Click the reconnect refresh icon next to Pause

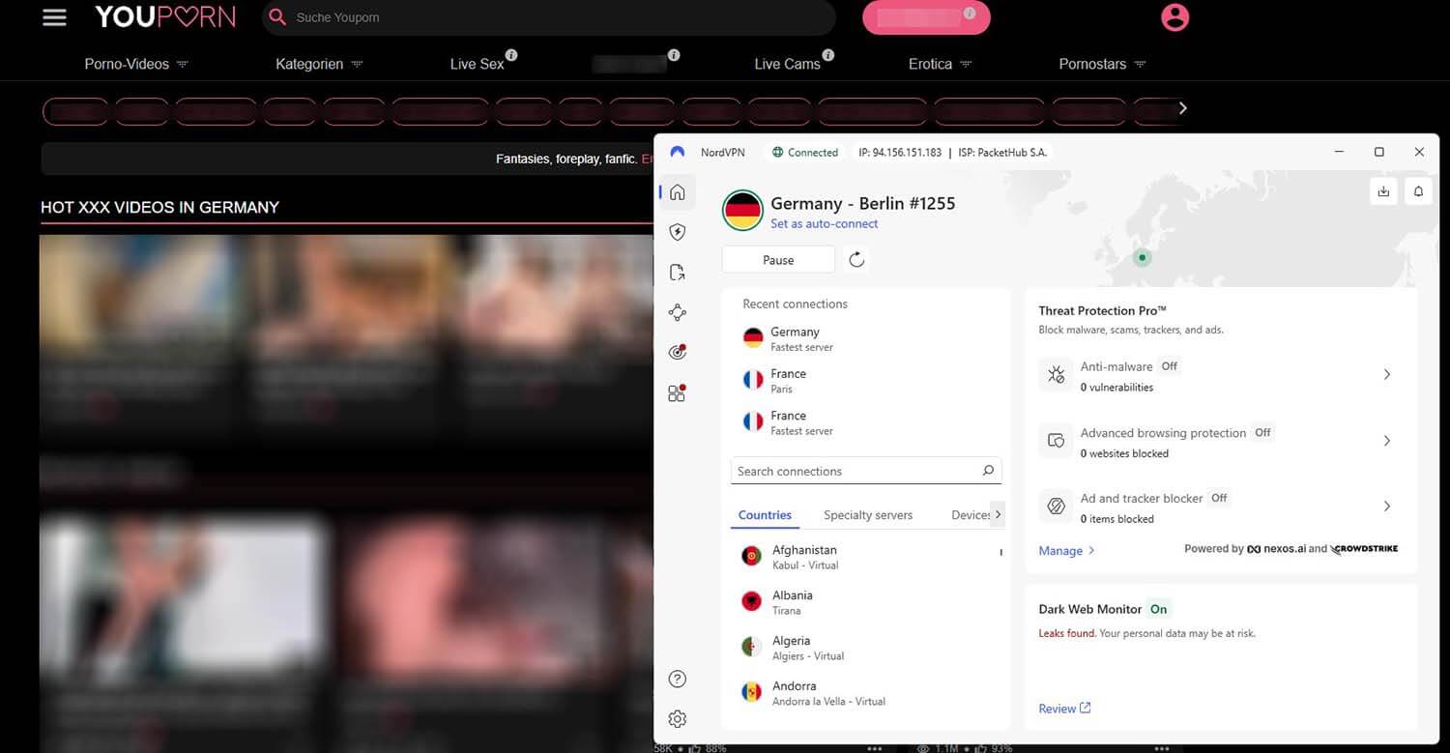point(856,259)
